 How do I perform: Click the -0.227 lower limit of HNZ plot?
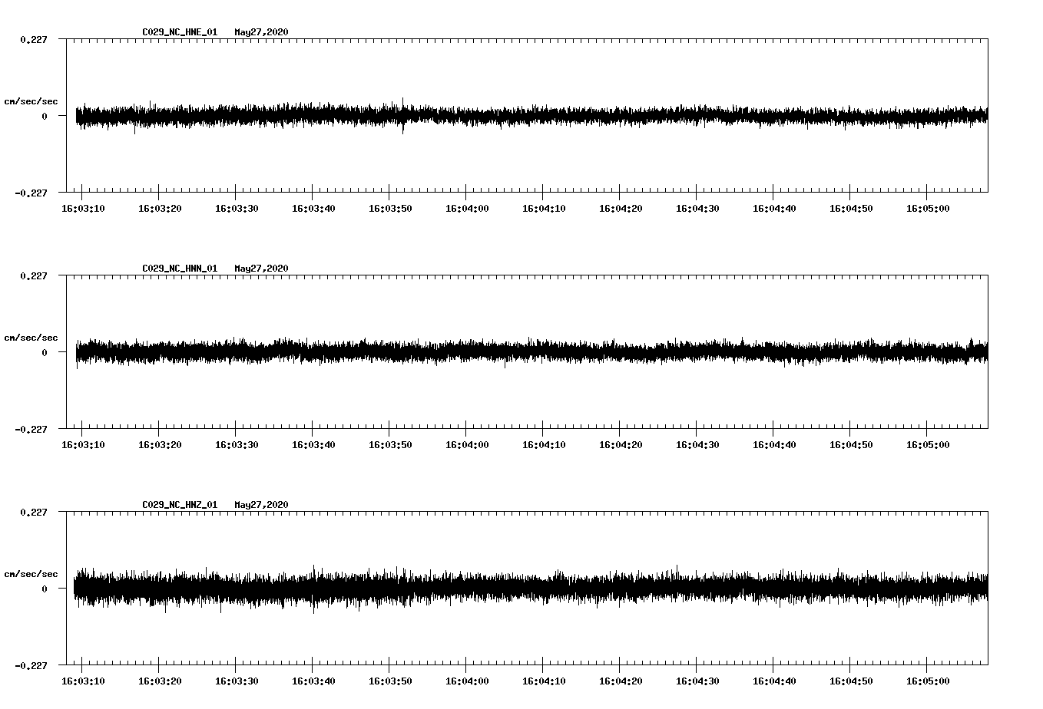pos(31,665)
